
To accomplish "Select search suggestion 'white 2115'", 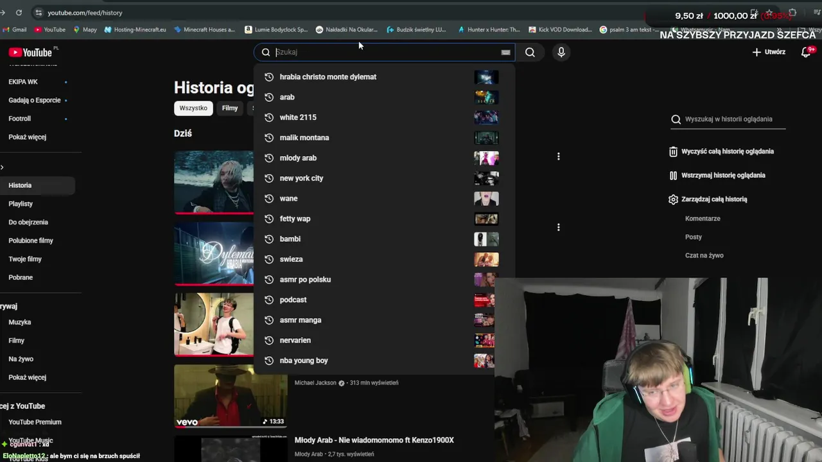I will click(x=384, y=117).
